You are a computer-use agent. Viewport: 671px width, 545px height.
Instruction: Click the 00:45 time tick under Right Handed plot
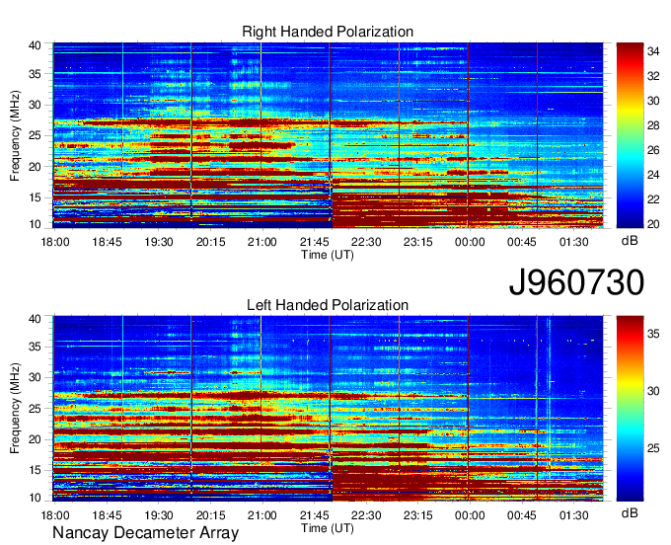point(522,242)
